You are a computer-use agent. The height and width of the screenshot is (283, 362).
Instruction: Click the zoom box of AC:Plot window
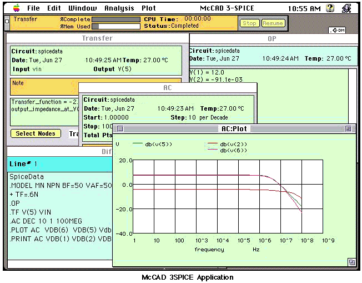(x=348, y=128)
